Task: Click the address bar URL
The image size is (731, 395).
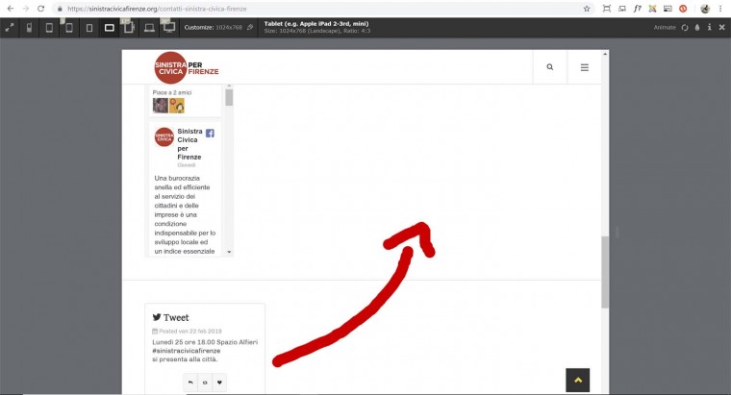Action: click(x=157, y=9)
